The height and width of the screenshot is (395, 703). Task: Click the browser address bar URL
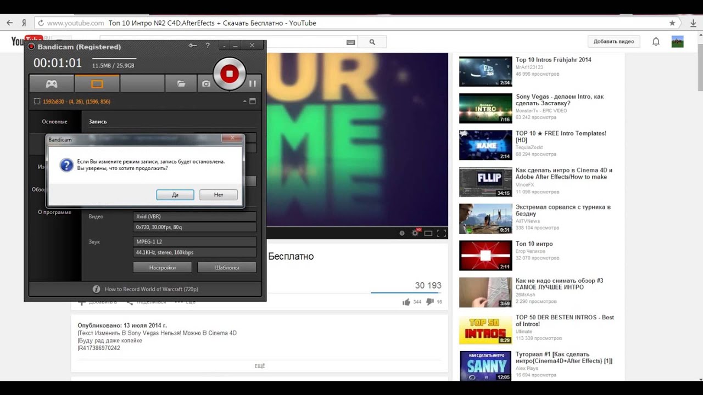coord(75,23)
